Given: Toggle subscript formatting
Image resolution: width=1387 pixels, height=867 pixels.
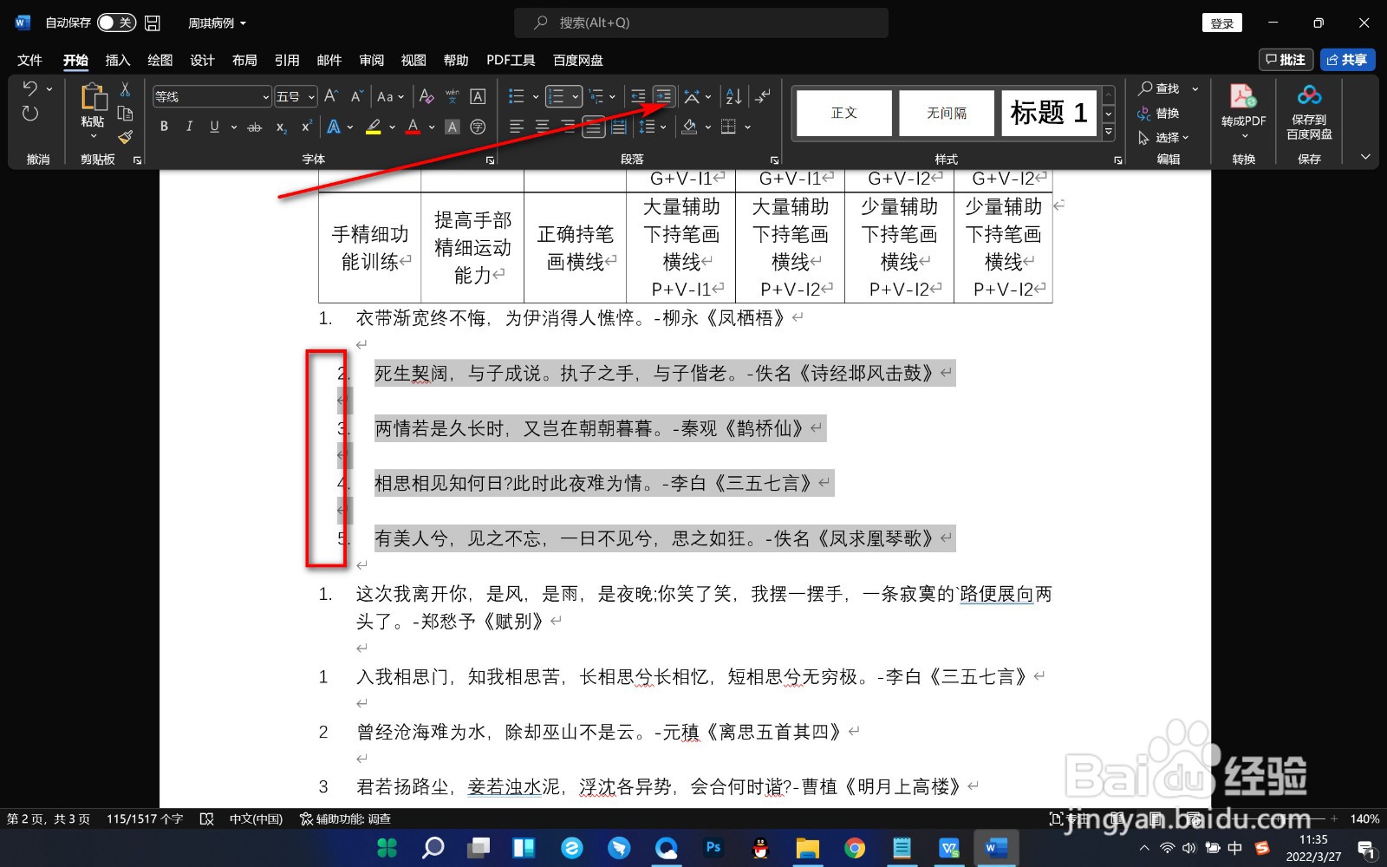Looking at the screenshot, I should pos(281,127).
